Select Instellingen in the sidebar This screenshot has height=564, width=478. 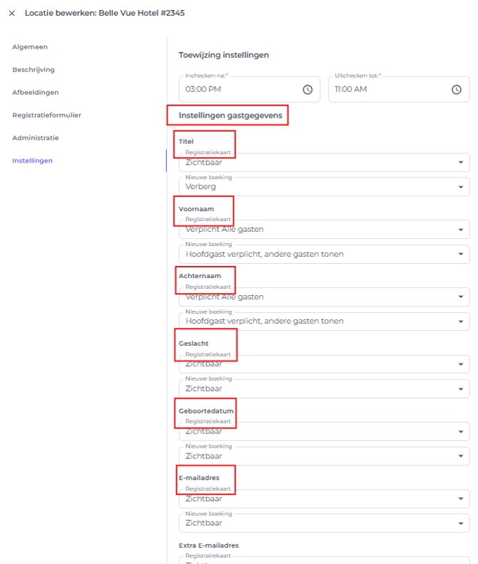click(x=32, y=160)
